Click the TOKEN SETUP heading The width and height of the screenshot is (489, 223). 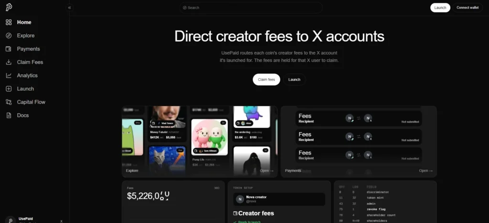(243, 188)
